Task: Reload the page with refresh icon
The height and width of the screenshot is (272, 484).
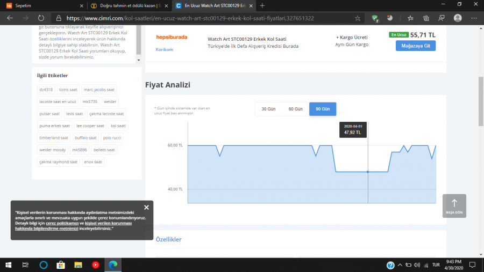Action: [x=41, y=18]
